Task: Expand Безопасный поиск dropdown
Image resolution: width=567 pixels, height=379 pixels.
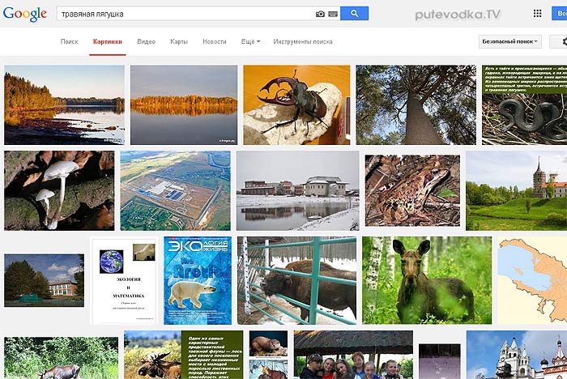Action: [509, 41]
